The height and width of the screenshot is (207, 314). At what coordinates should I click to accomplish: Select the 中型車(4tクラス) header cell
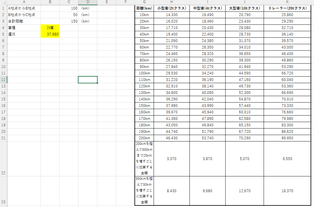pyautogui.click(x=207, y=8)
